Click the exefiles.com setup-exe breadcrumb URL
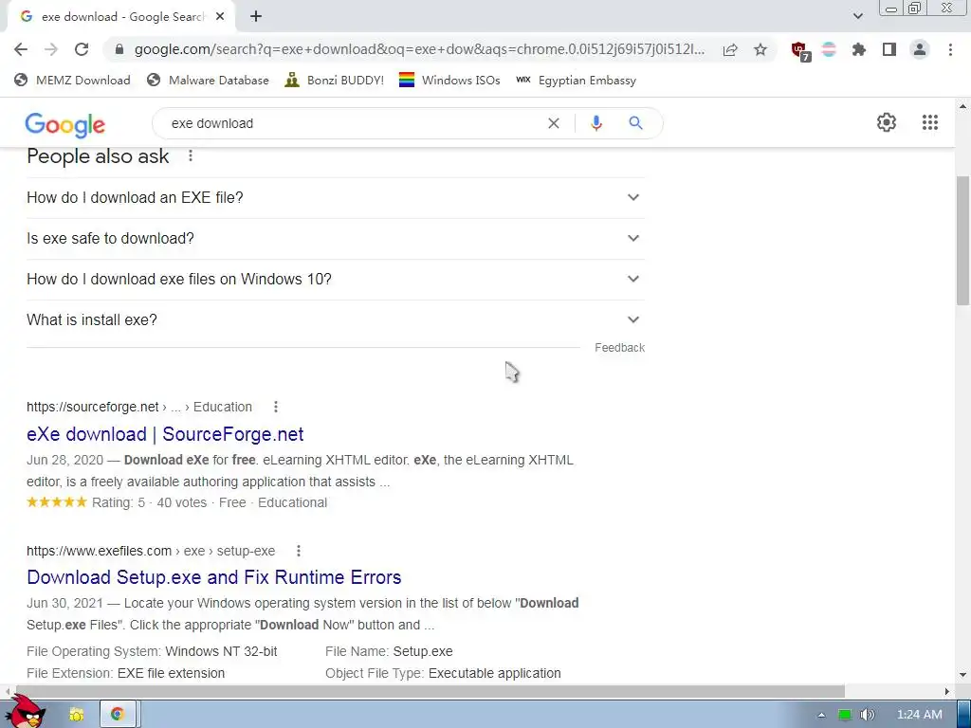This screenshot has height=728, width=971. point(151,551)
